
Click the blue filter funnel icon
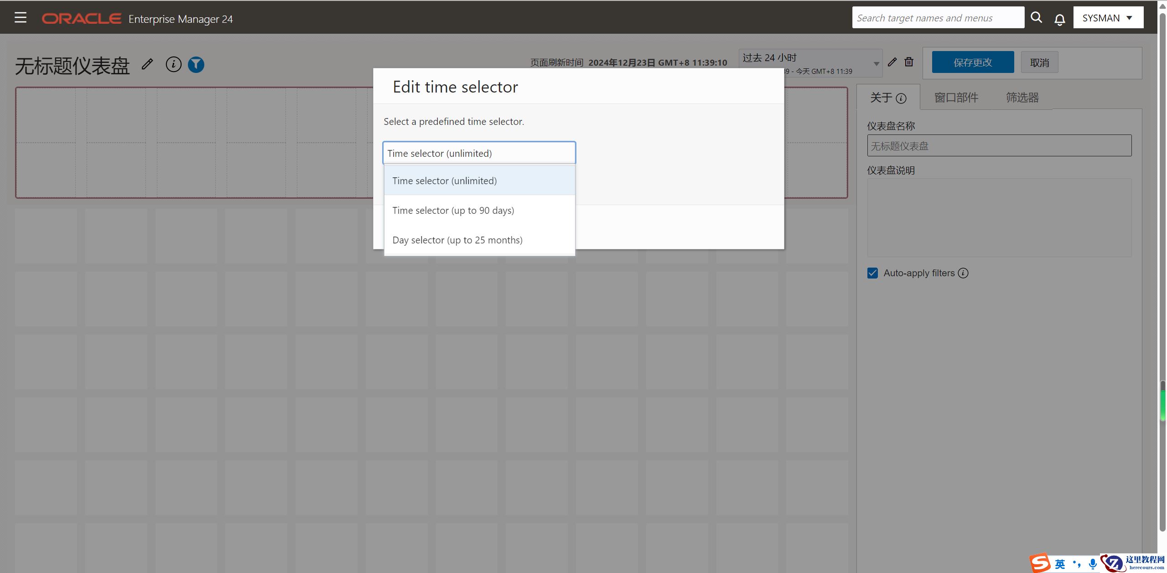click(196, 64)
